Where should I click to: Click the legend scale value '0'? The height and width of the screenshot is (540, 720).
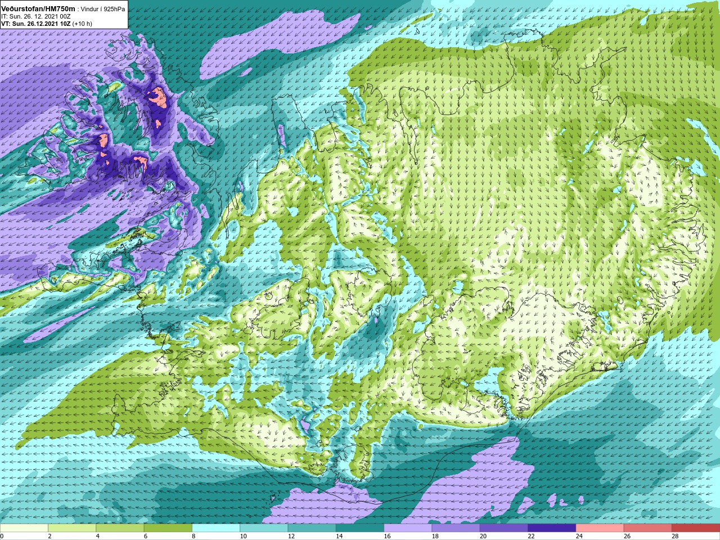pyautogui.click(x=2, y=536)
